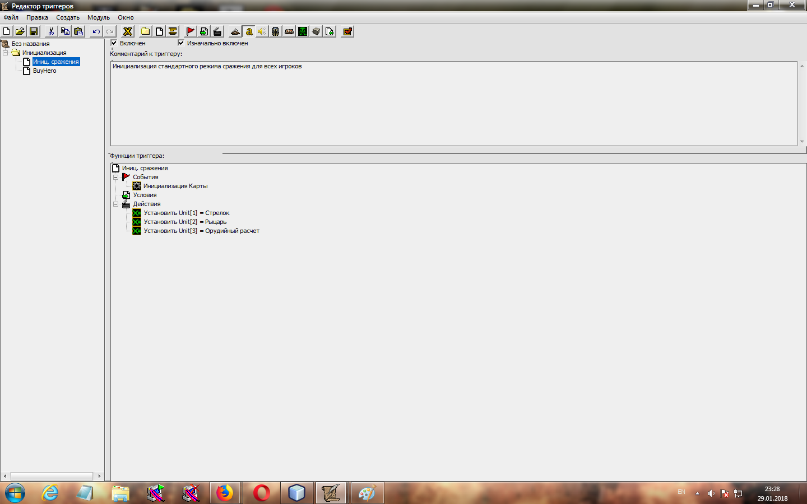This screenshot has width=807, height=504.
Task: Open the Создать menu
Action: (x=68, y=17)
